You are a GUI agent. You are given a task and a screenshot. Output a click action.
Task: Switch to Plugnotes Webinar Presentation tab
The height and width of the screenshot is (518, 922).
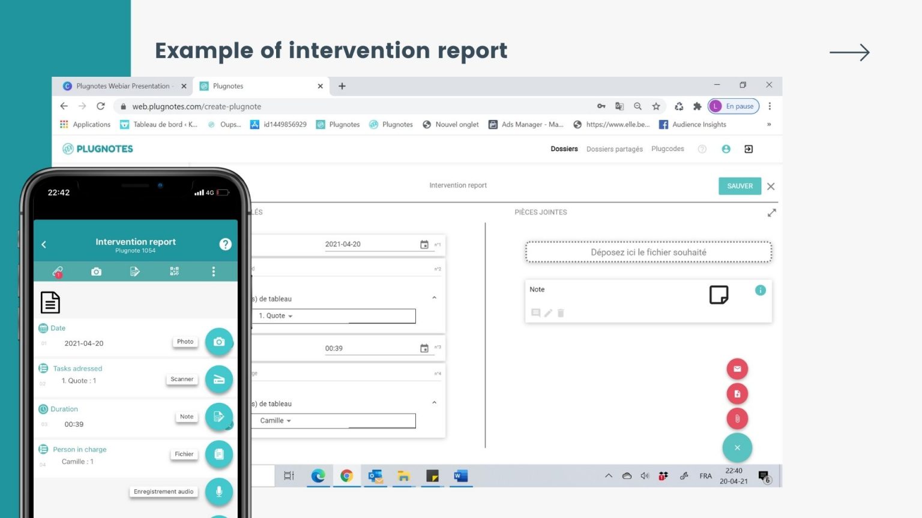123,86
